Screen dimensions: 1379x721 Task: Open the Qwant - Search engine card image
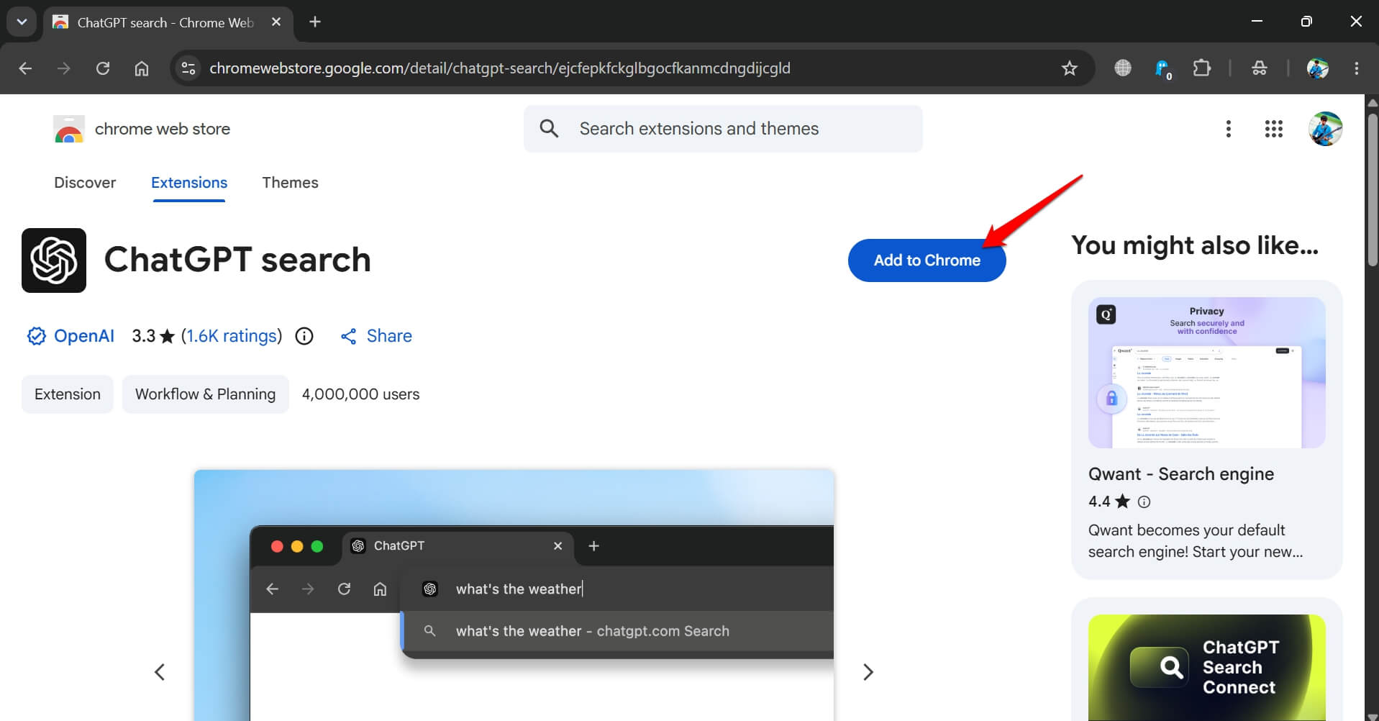pyautogui.click(x=1206, y=373)
